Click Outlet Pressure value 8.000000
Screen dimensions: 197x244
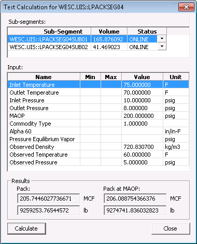[x=142, y=108]
